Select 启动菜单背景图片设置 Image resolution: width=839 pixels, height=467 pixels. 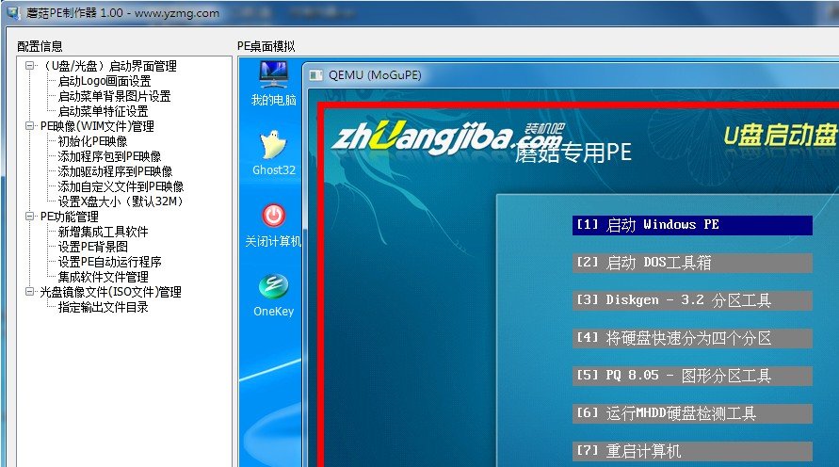pyautogui.click(x=115, y=96)
